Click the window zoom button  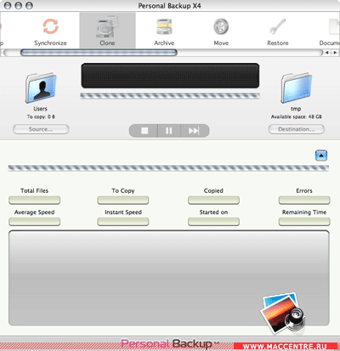pyautogui.click(x=29, y=5)
